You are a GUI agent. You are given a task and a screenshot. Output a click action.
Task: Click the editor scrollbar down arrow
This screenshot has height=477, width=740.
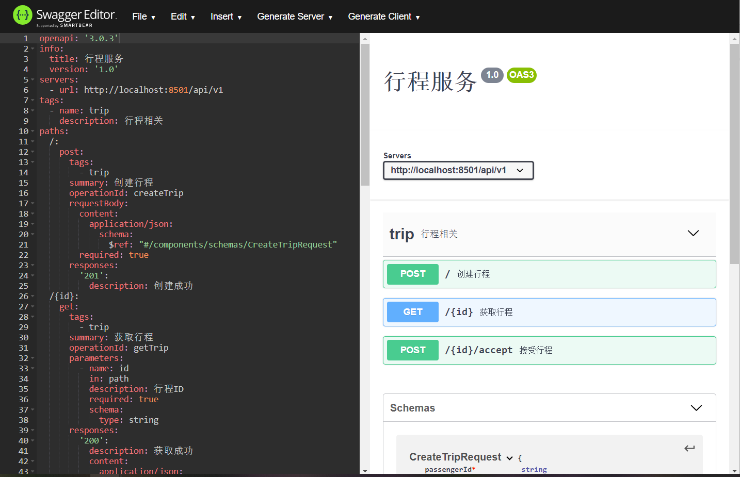[x=365, y=470]
